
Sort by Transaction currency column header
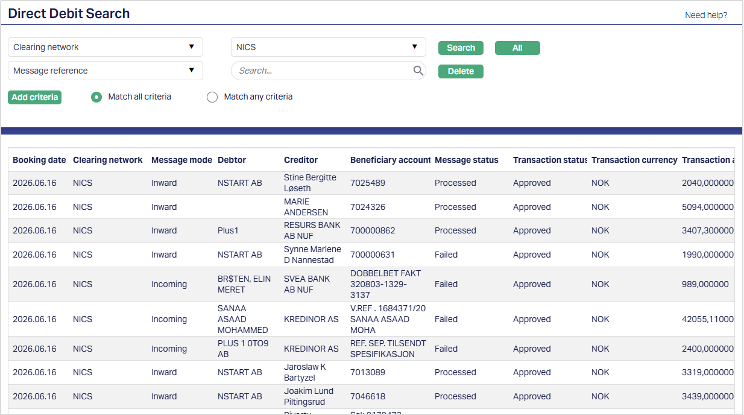click(x=634, y=160)
